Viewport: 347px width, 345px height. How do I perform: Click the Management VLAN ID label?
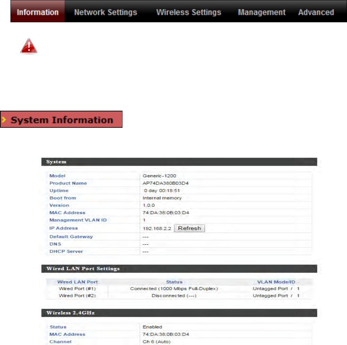click(78, 220)
